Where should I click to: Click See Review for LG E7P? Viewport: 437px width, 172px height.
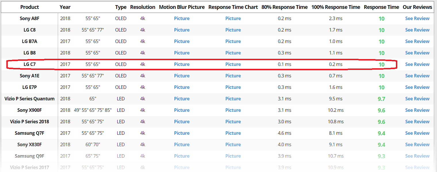click(x=417, y=87)
